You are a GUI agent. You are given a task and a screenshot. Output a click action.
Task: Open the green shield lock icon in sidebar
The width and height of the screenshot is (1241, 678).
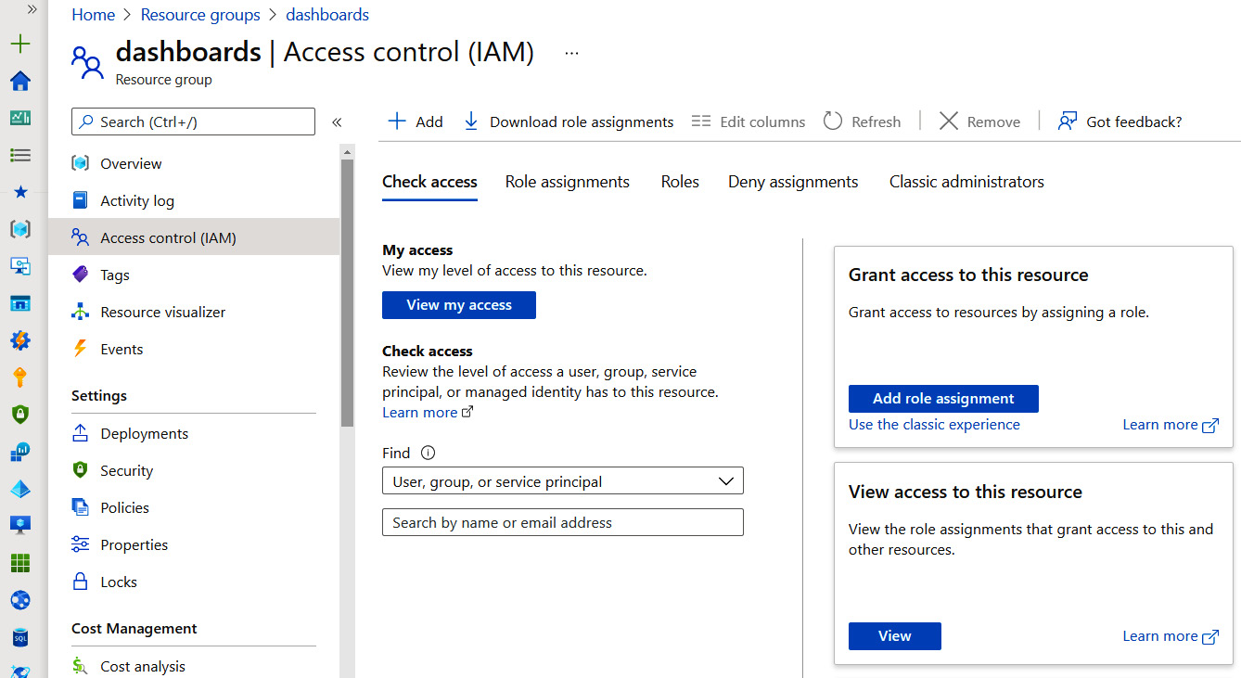20,415
